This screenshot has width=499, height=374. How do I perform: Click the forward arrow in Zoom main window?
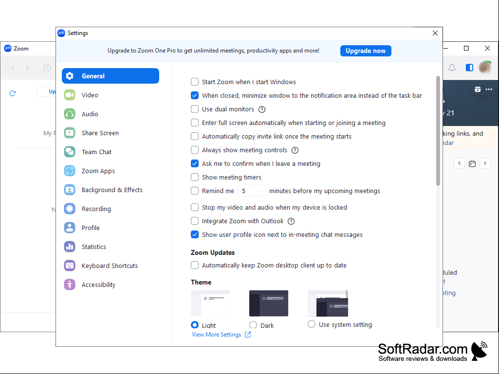[x=27, y=68]
